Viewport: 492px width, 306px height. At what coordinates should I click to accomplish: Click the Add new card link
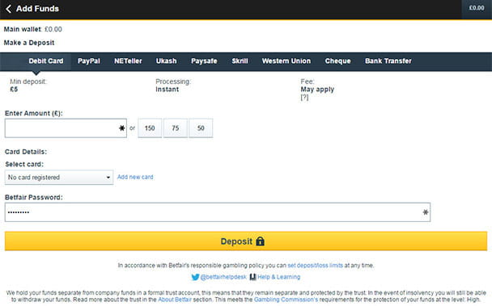(135, 177)
